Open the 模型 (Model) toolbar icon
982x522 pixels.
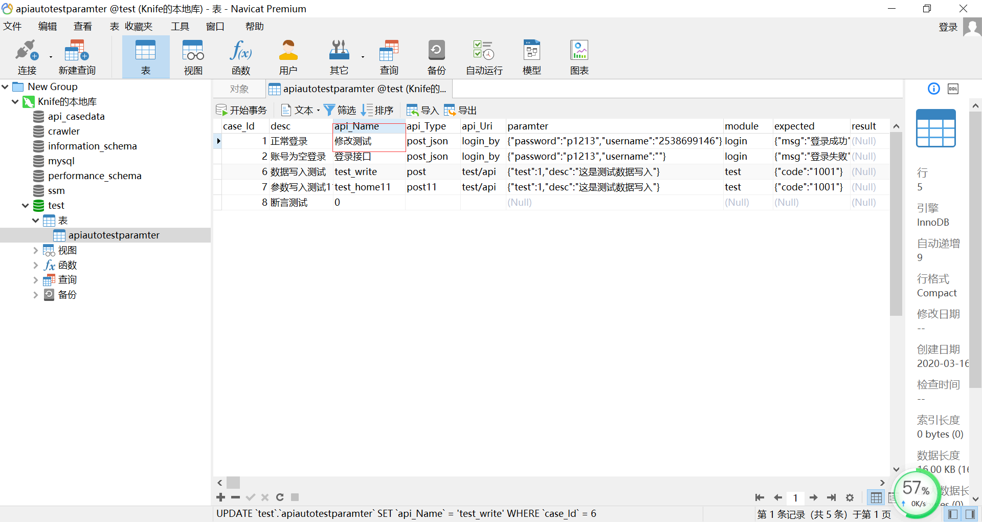(532, 57)
